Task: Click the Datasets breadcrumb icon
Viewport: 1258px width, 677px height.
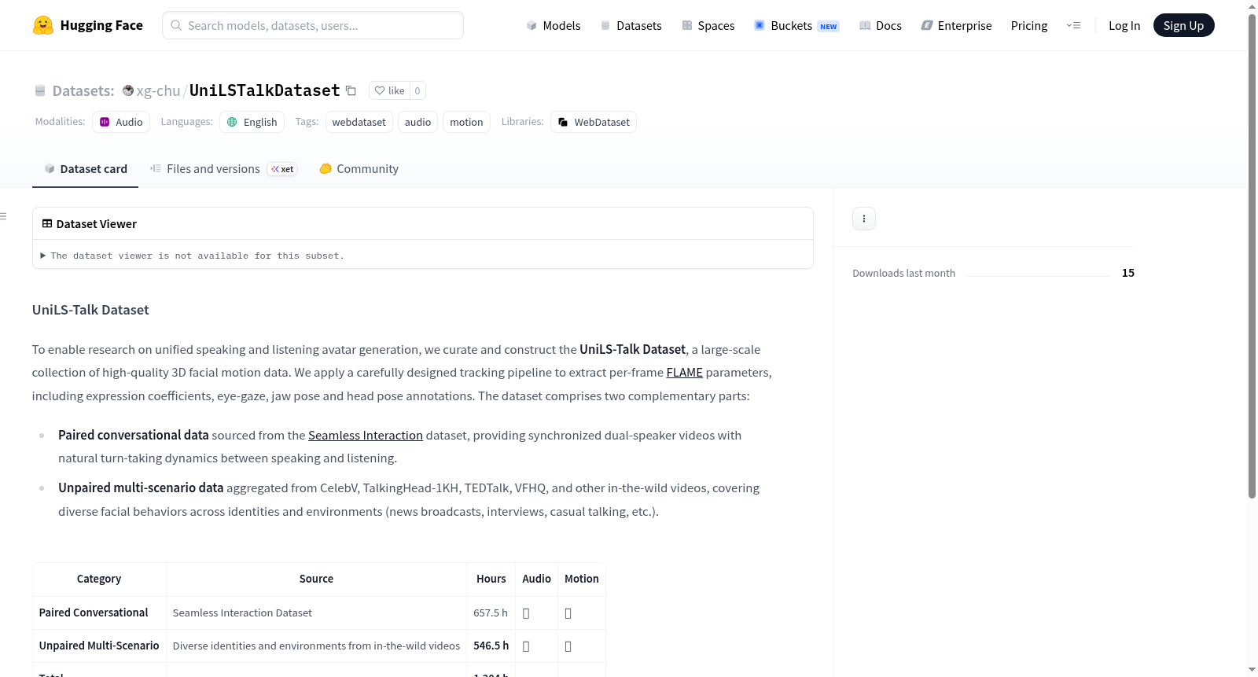Action: (x=40, y=91)
